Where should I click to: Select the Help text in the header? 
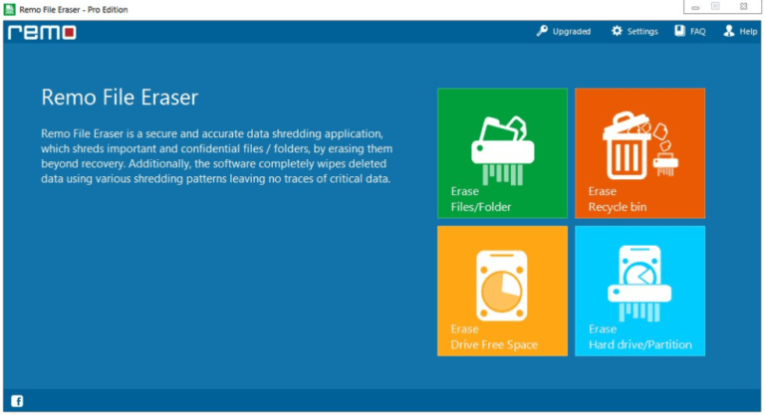[748, 31]
